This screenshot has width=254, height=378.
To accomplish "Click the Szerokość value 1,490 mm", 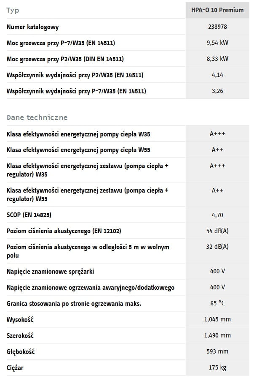I will pos(217,335).
